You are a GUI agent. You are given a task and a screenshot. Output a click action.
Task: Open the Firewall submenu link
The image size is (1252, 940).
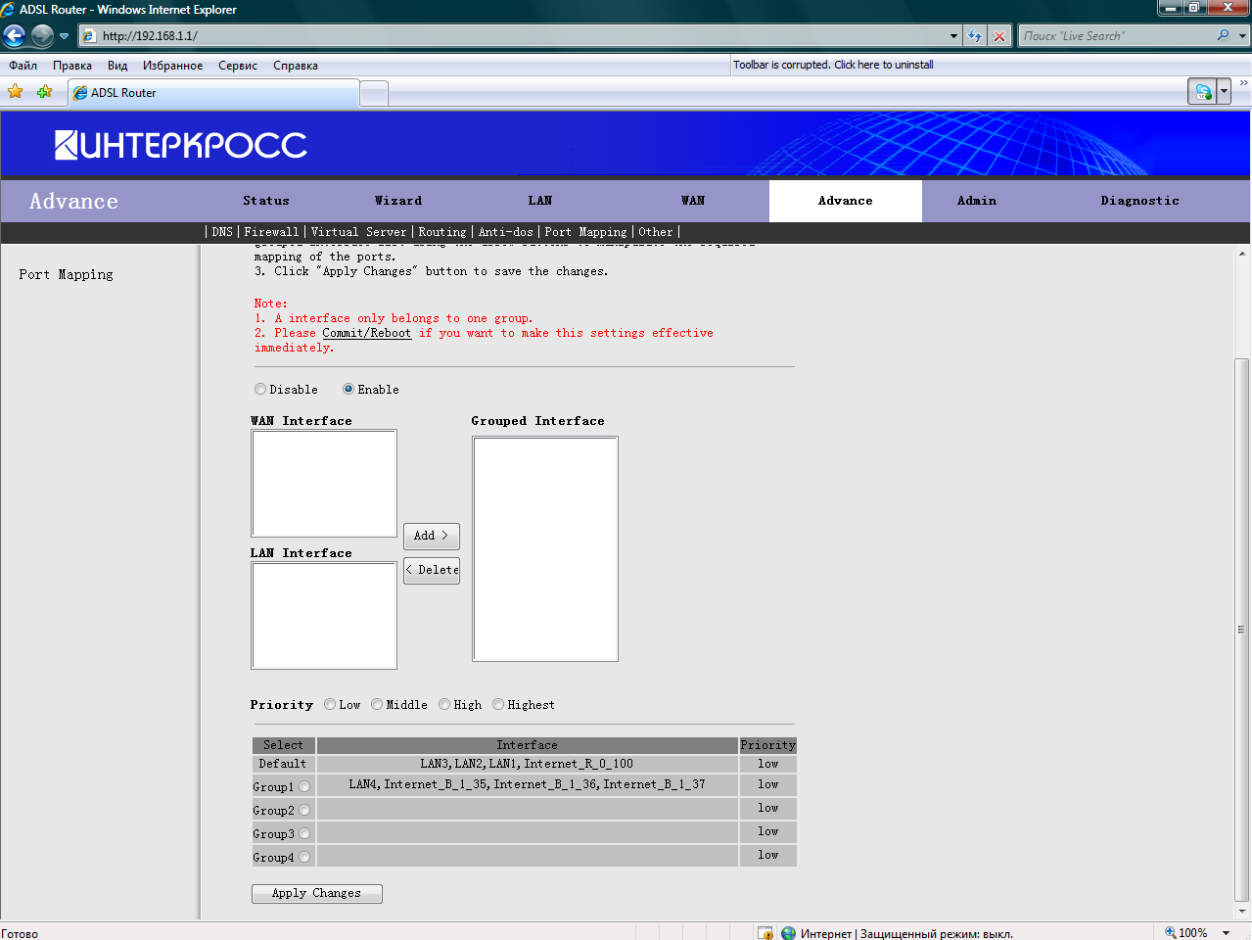pos(271,232)
